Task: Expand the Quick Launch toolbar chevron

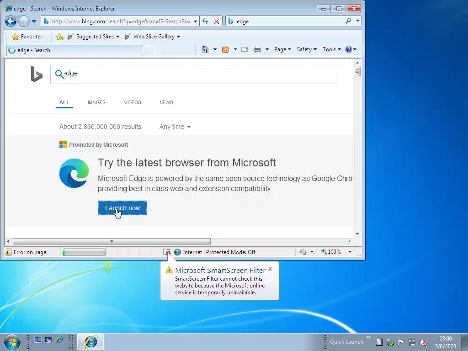Action: pyautogui.click(x=369, y=337)
